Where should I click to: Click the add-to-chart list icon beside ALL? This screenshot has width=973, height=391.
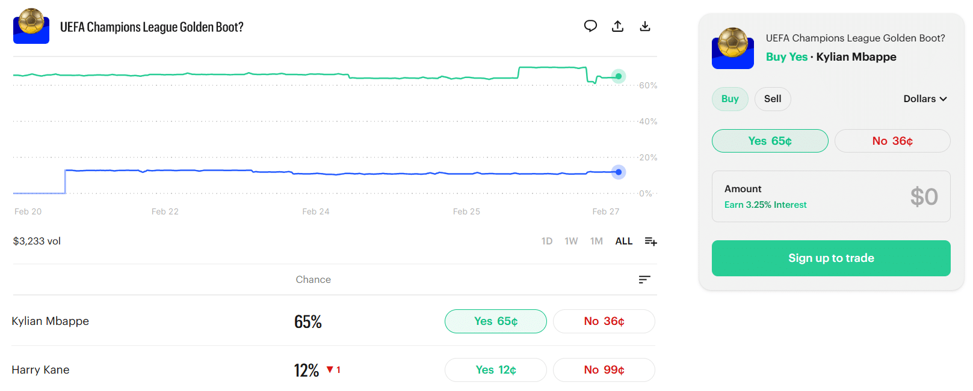point(650,241)
